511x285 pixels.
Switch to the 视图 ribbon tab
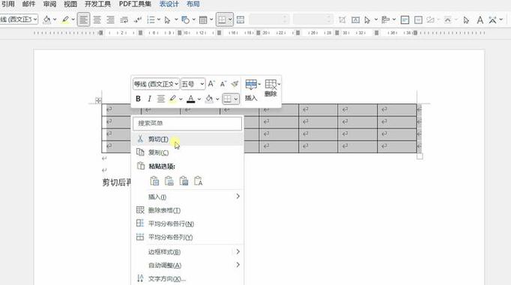70,4
